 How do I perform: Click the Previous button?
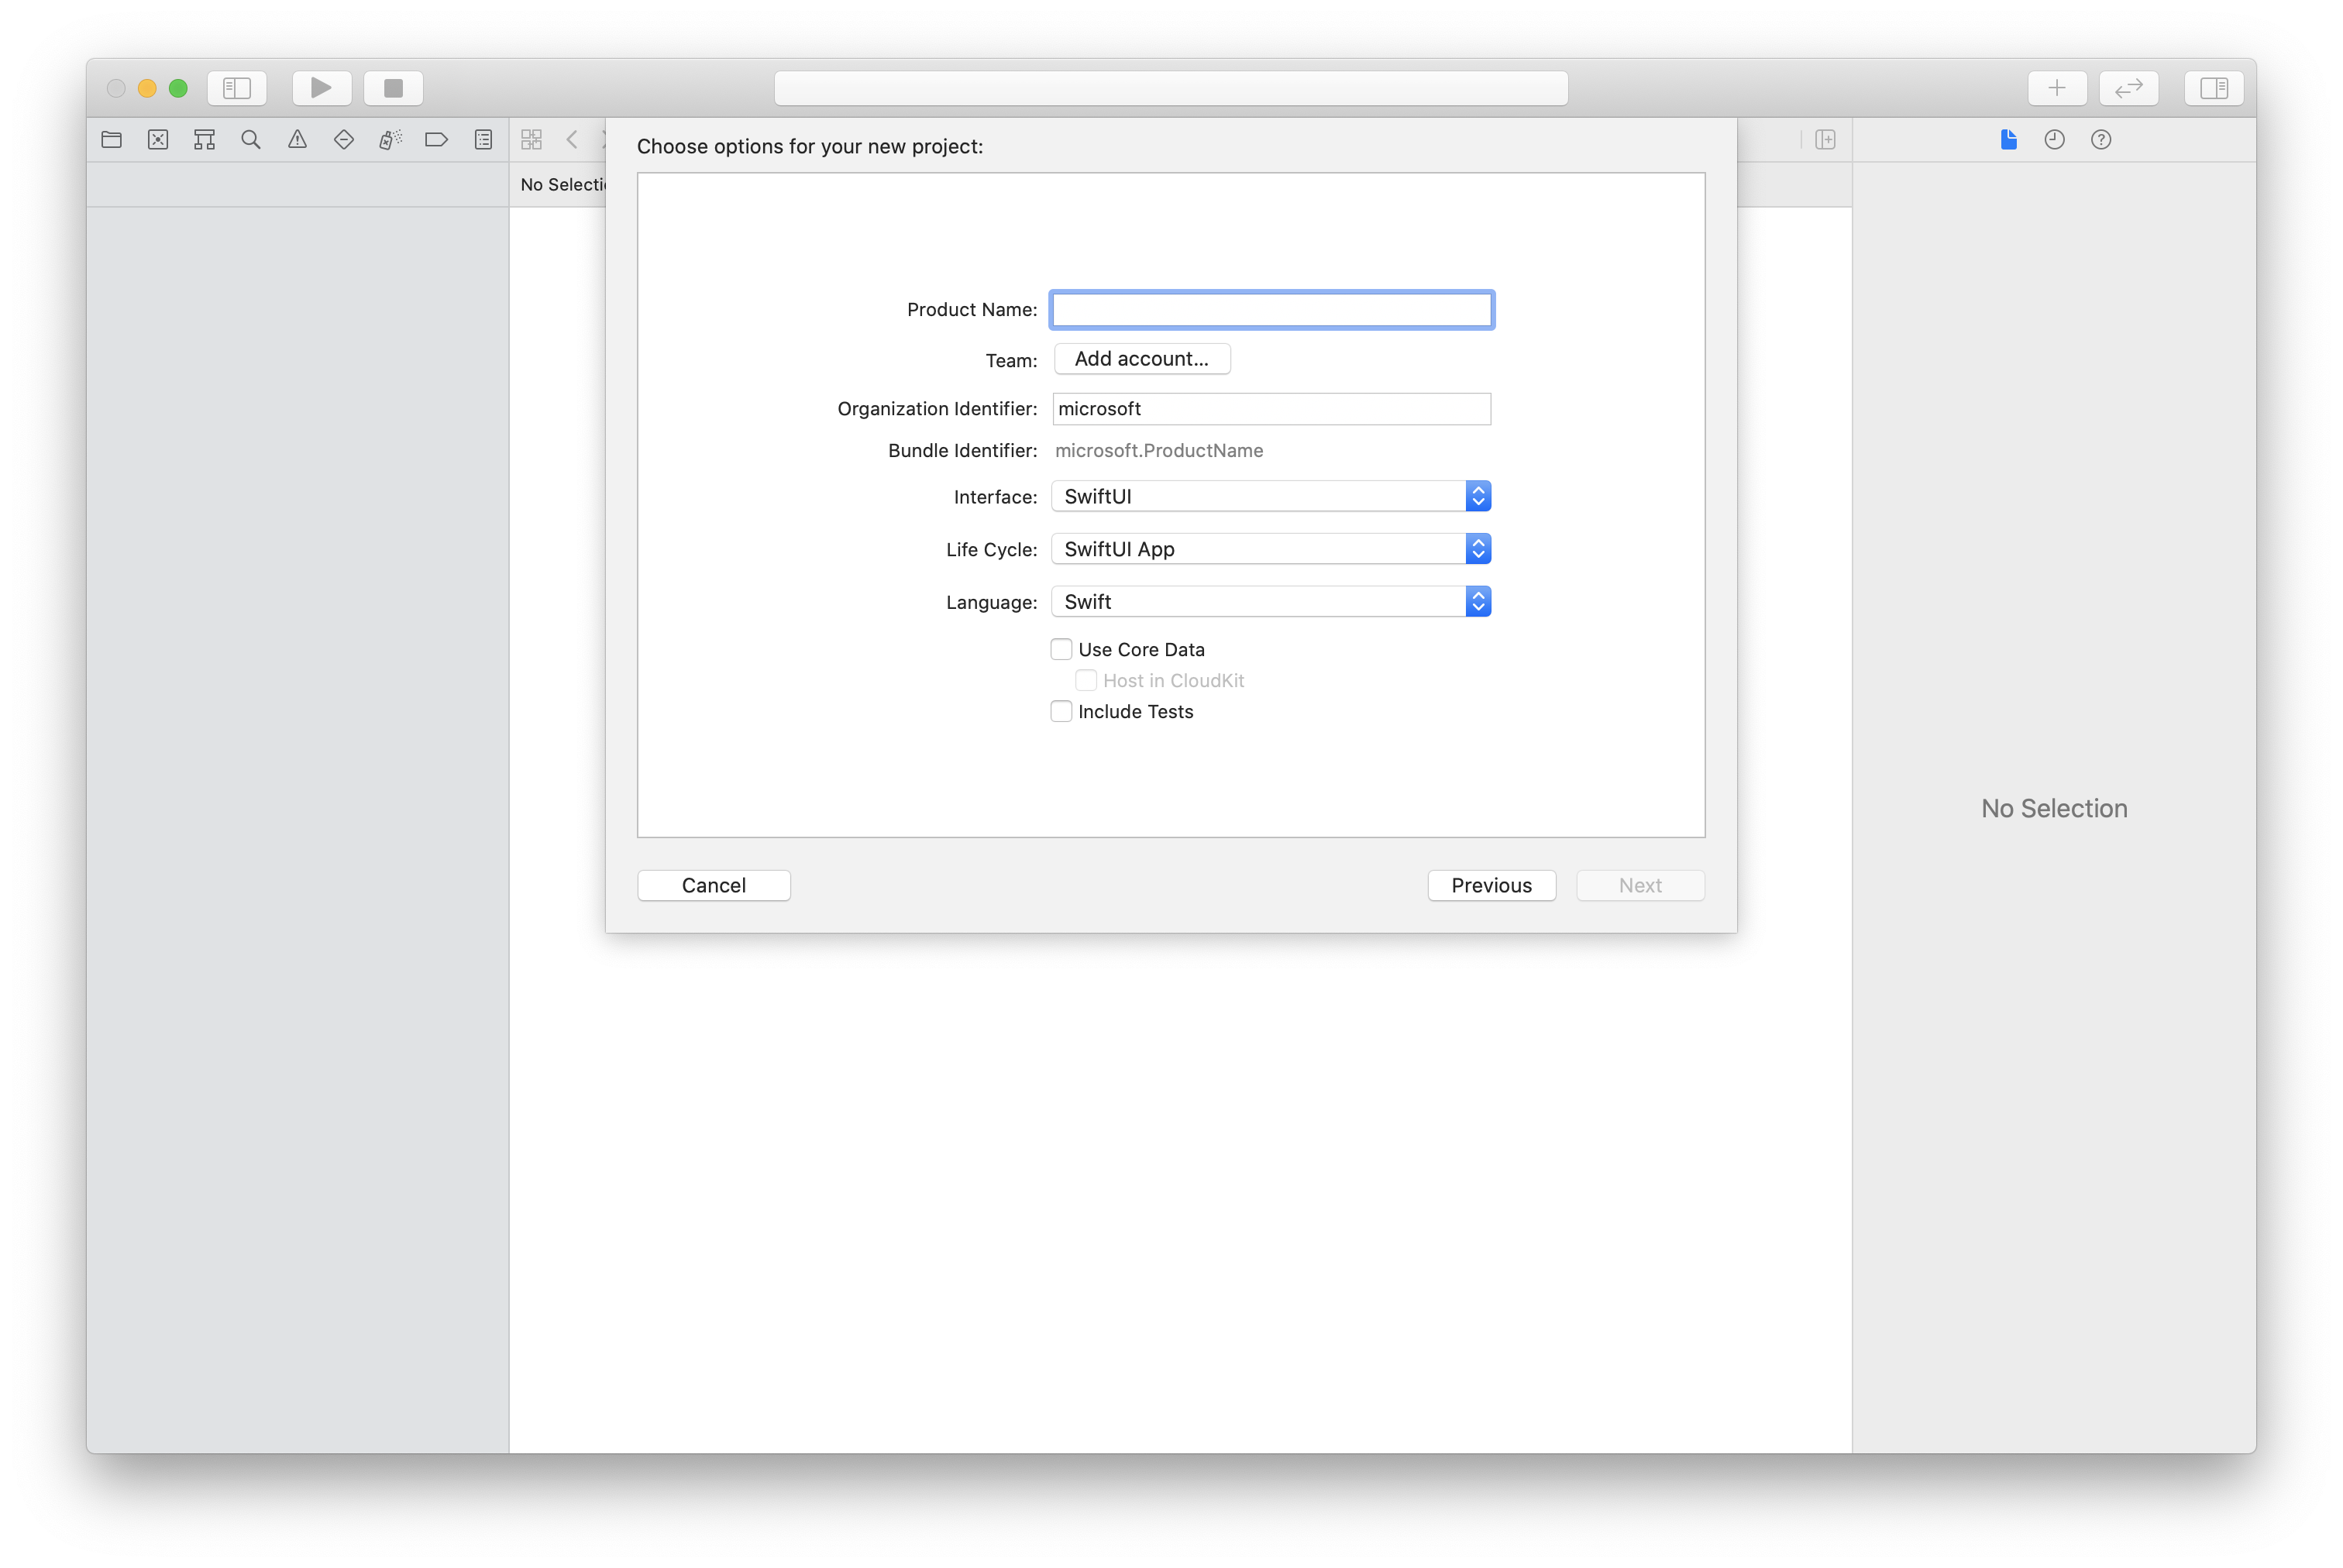tap(1491, 884)
